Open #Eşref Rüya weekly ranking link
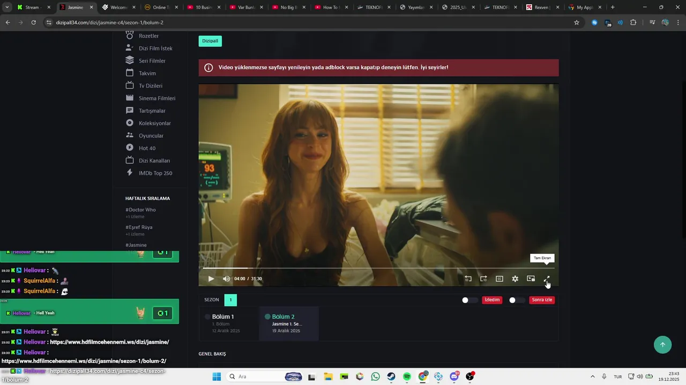Viewport: 686px width, 385px height. tap(139, 227)
